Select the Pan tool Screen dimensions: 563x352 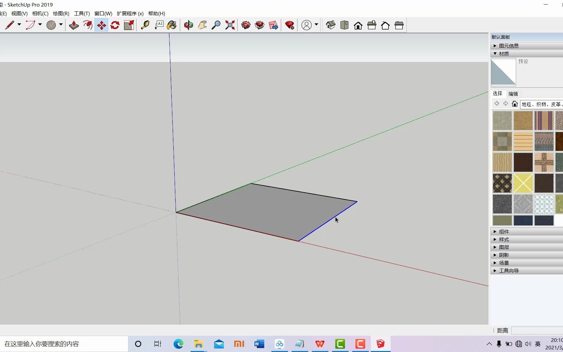pyautogui.click(x=202, y=25)
